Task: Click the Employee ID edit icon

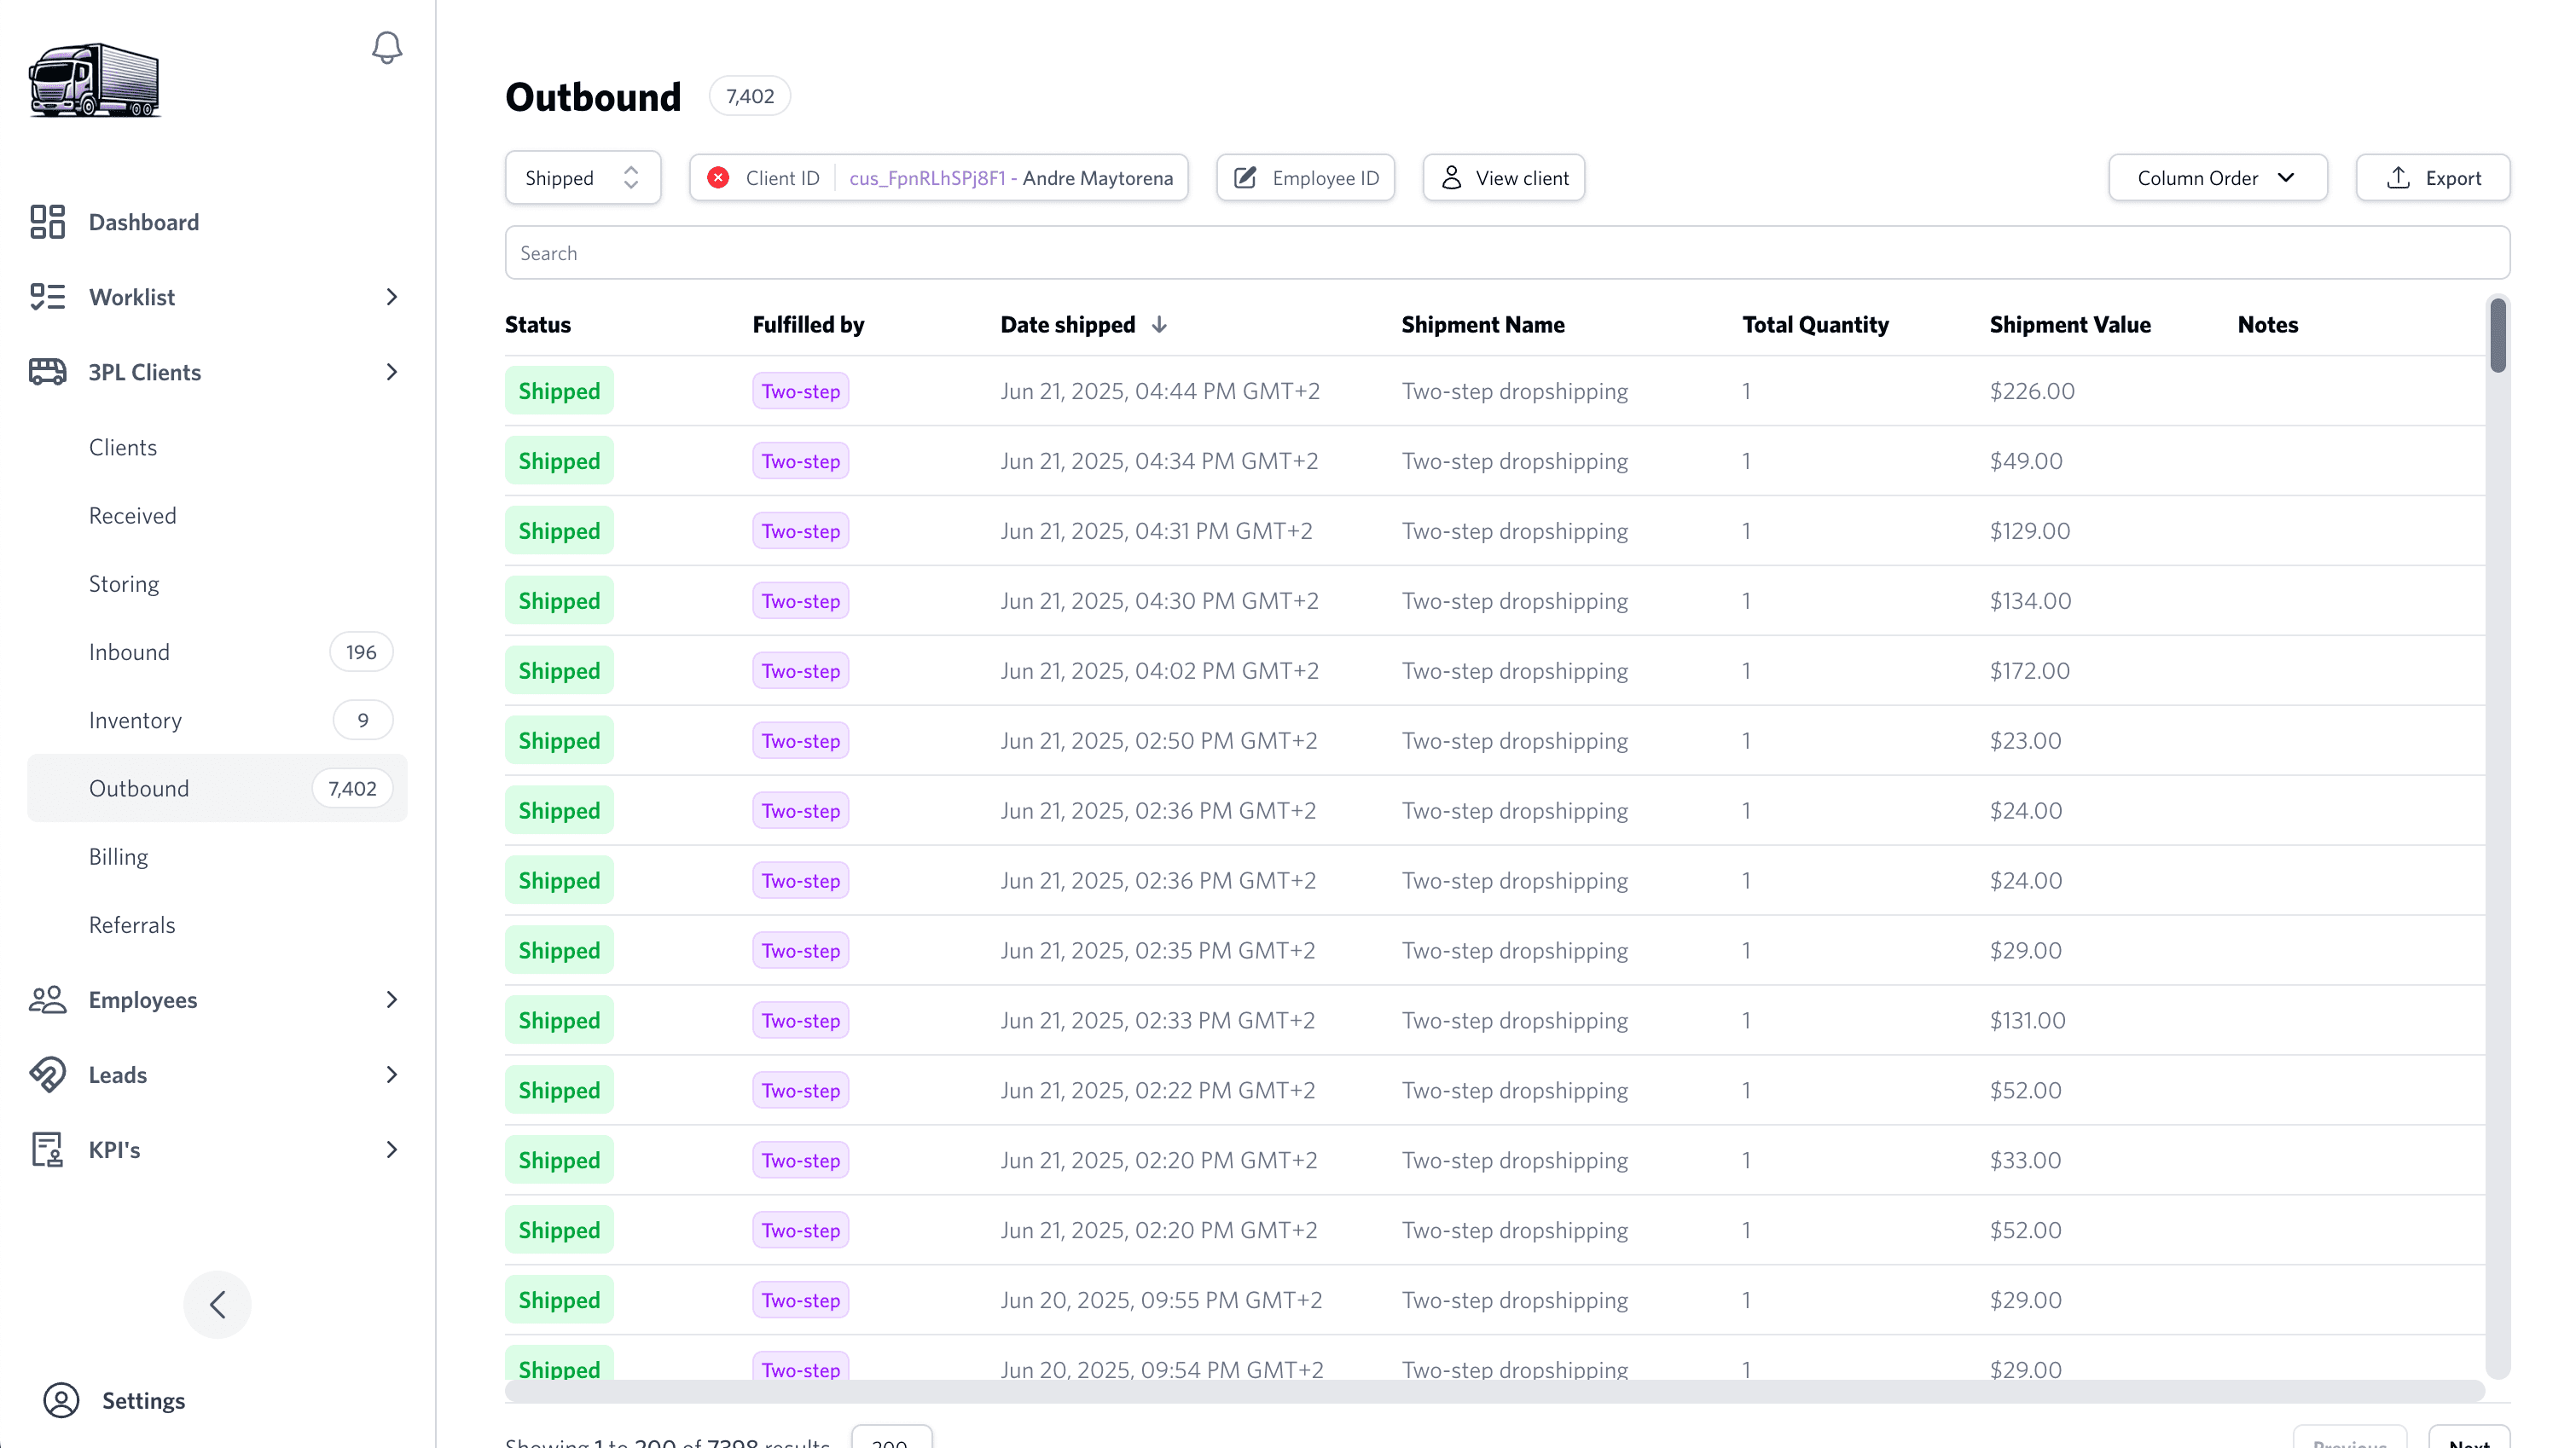Action: click(x=1245, y=178)
